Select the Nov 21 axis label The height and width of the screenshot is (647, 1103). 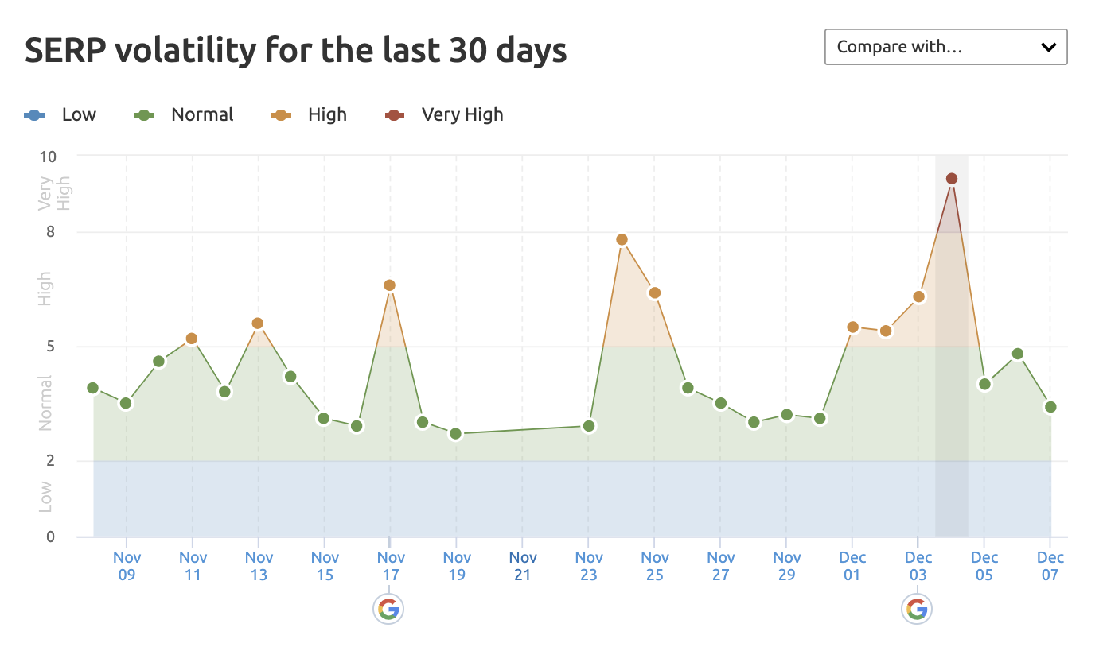(x=522, y=565)
